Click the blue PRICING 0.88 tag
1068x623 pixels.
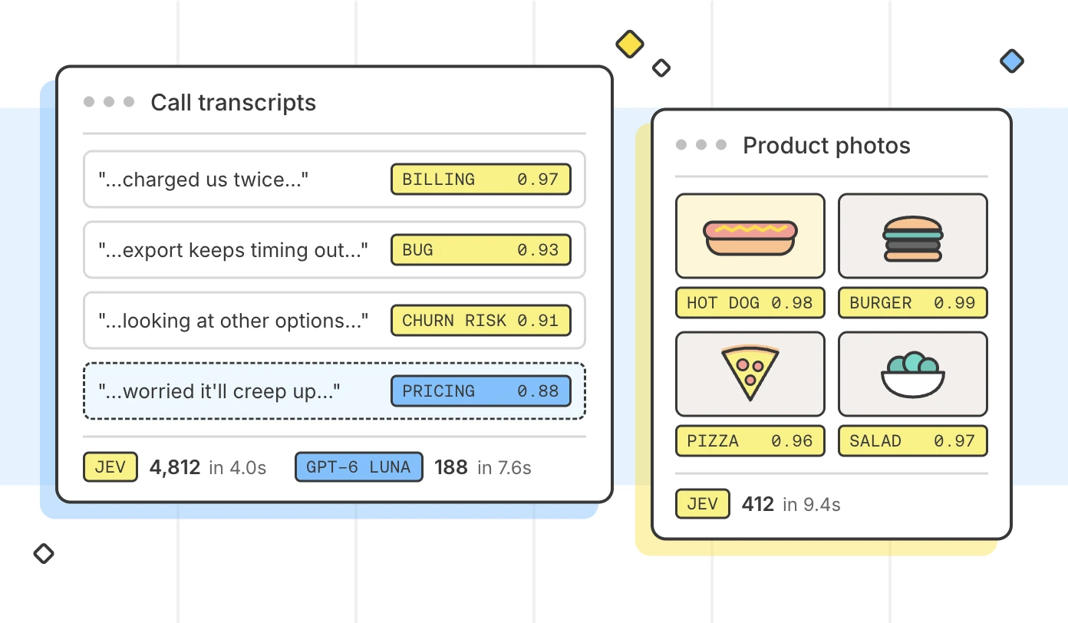(481, 391)
